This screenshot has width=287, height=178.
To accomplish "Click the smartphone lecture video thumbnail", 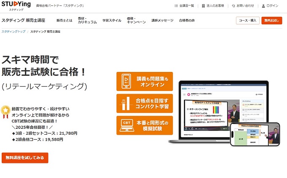I will point(255,134).
